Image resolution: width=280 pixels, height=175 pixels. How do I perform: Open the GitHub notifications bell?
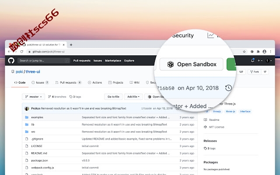tap(252, 60)
